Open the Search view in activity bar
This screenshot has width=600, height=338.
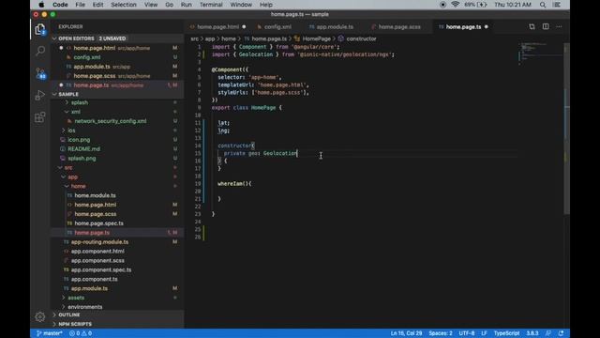40,51
